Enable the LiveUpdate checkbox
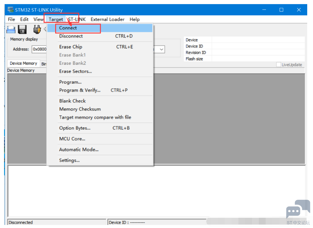 coord(279,65)
